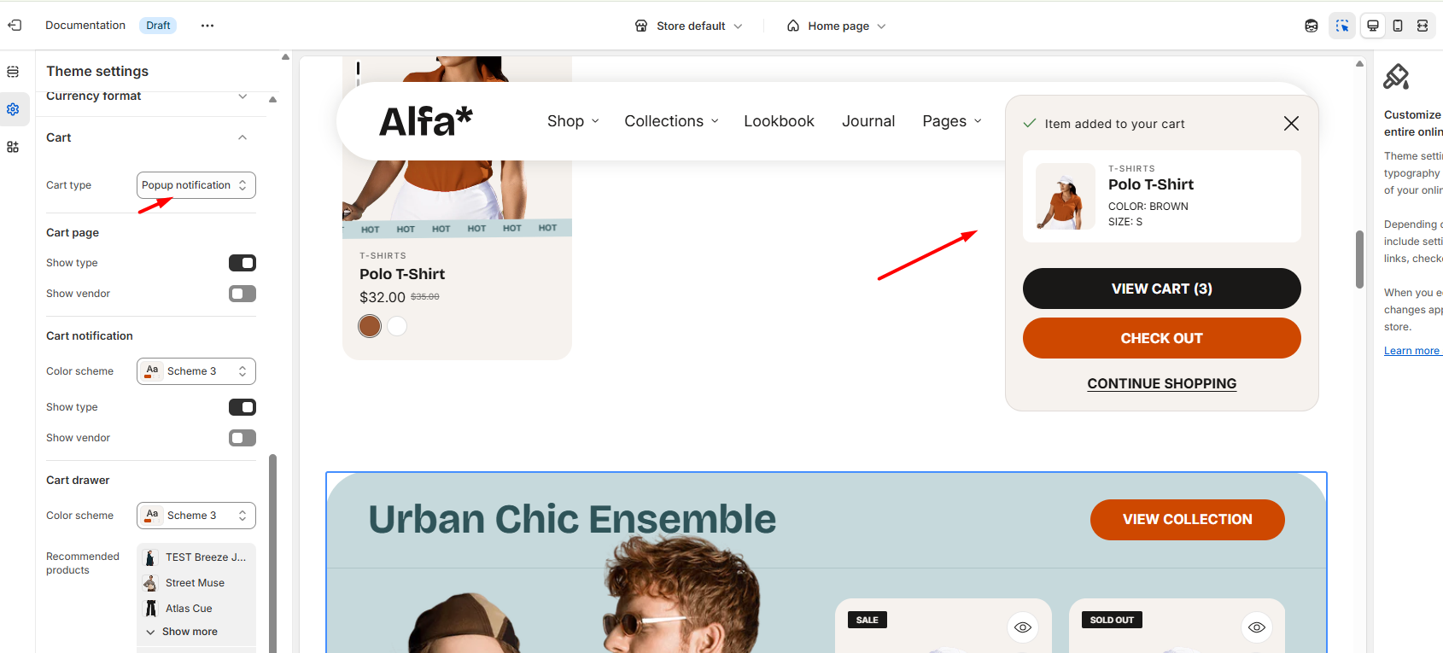1443x653 pixels.
Task: Disable Show type under Cart page
Action: click(x=242, y=263)
